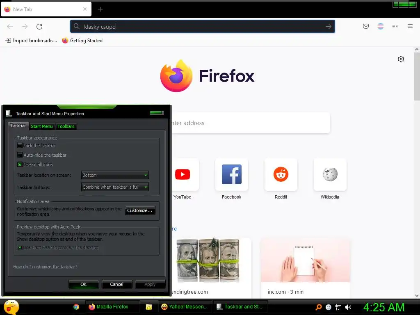
Task: Open the money rolls article thumbnail
Action: [209, 260]
